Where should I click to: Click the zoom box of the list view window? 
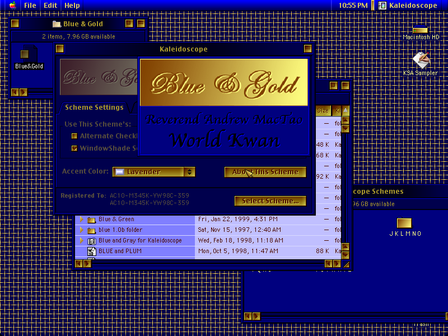pos(333,86)
